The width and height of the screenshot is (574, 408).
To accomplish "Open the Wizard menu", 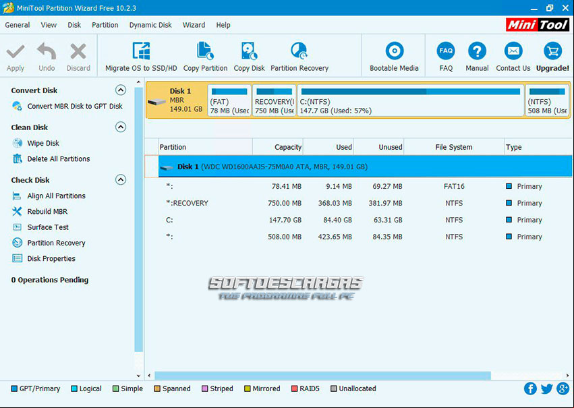I will coord(194,25).
